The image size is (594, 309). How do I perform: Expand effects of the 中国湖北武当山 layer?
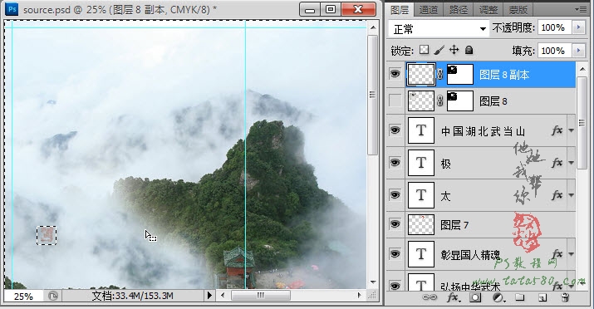pos(571,130)
